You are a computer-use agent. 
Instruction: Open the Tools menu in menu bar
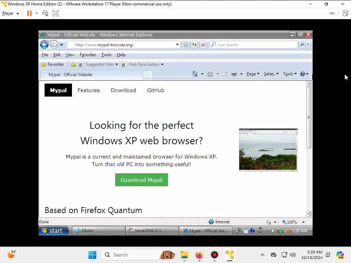(106, 55)
